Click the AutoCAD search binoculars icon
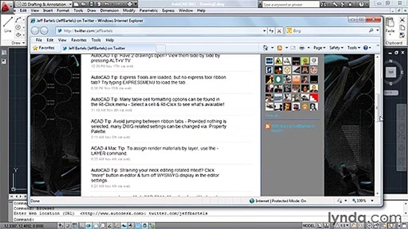This screenshot has width=408, height=229. [323, 4]
